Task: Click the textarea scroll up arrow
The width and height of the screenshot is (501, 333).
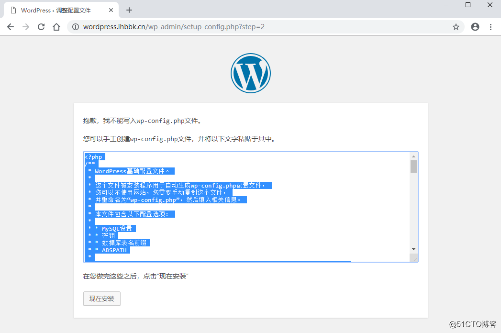Action: pos(414,156)
